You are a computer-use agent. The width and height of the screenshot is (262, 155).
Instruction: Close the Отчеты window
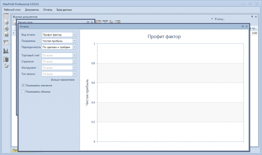(x=247, y=26)
